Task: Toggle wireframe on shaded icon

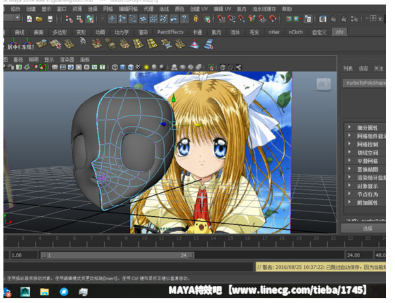Action: 131,67
